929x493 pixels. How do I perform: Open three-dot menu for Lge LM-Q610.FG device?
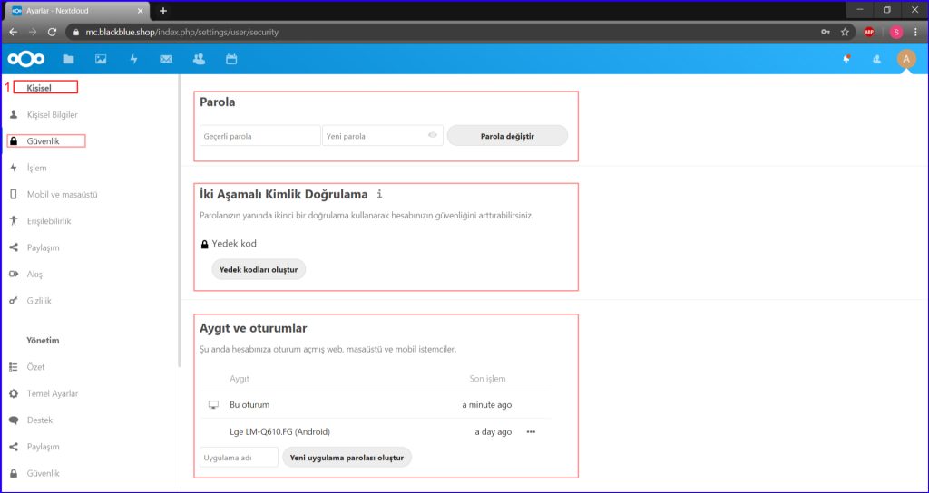pos(531,432)
